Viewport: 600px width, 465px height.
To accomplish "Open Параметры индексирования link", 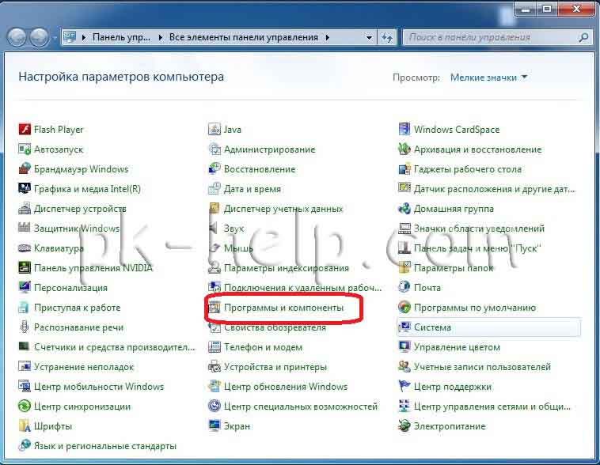I will (287, 268).
